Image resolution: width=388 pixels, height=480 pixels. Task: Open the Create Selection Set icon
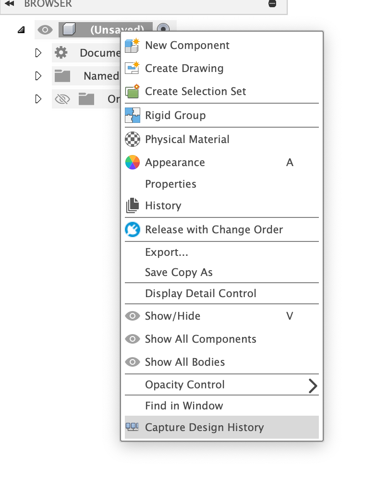click(133, 91)
